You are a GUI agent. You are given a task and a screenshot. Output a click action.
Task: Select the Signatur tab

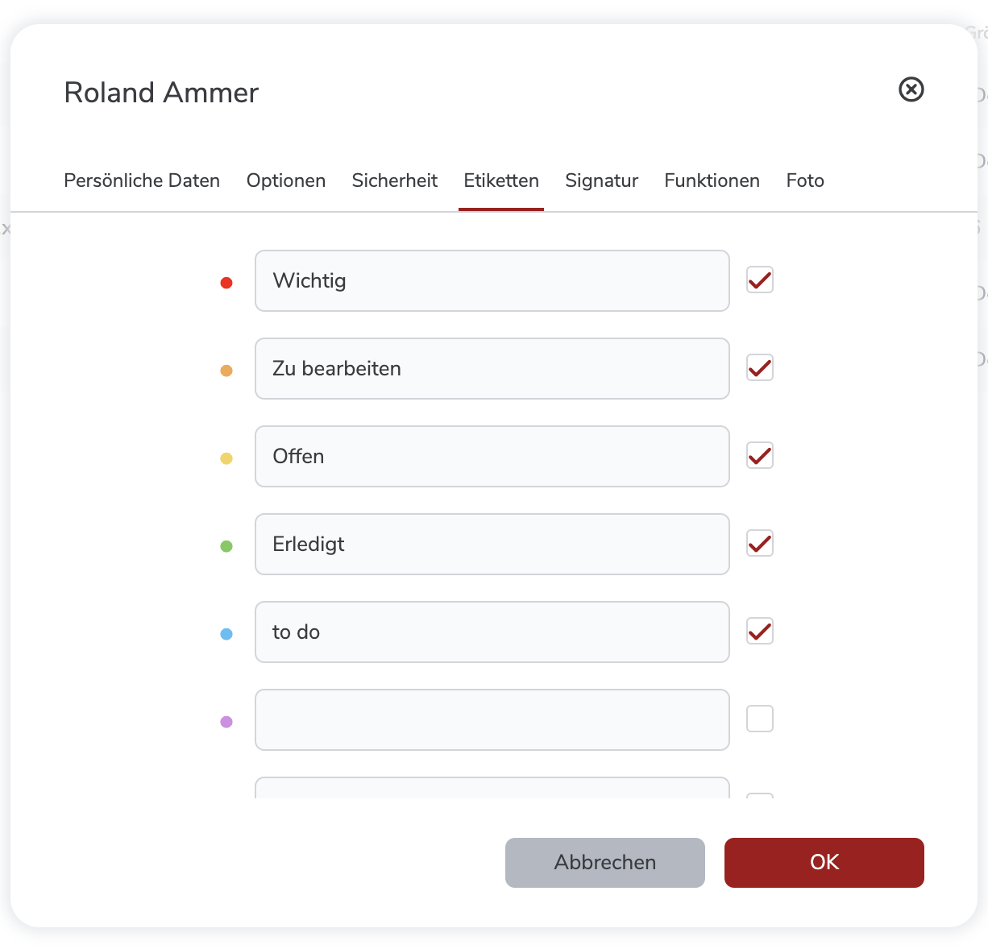click(601, 180)
